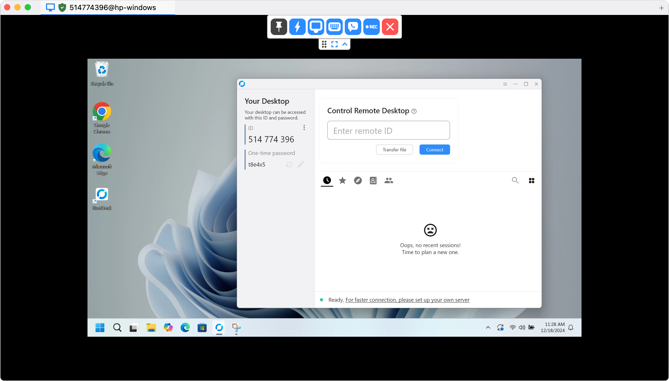The image size is (669, 381).
Task: Click the sync tray icon
Action: 500,328
